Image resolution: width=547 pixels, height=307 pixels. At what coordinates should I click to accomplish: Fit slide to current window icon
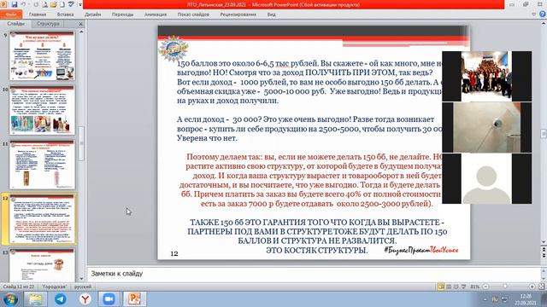tap(541, 287)
